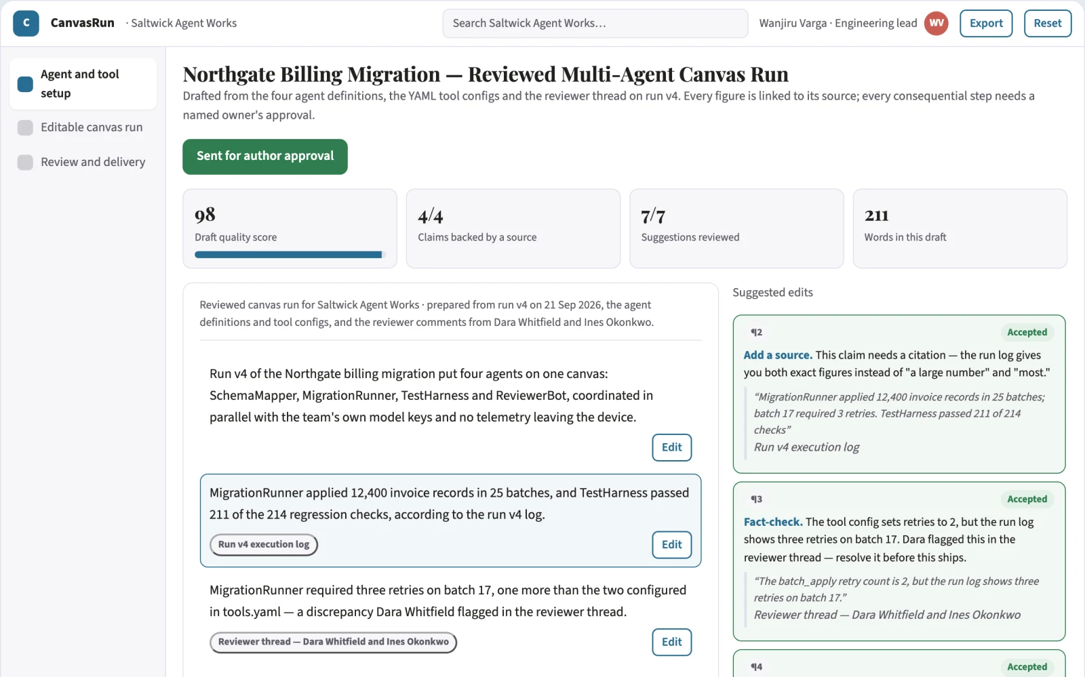1085x677 pixels.
Task: Click the Fact-check suggestion heading
Action: coord(773,522)
